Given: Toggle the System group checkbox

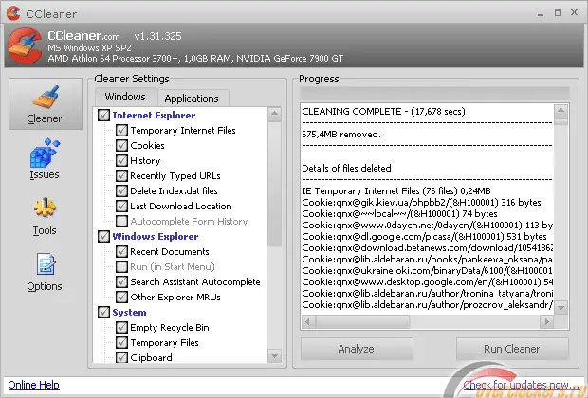Looking at the screenshot, I should [103, 312].
